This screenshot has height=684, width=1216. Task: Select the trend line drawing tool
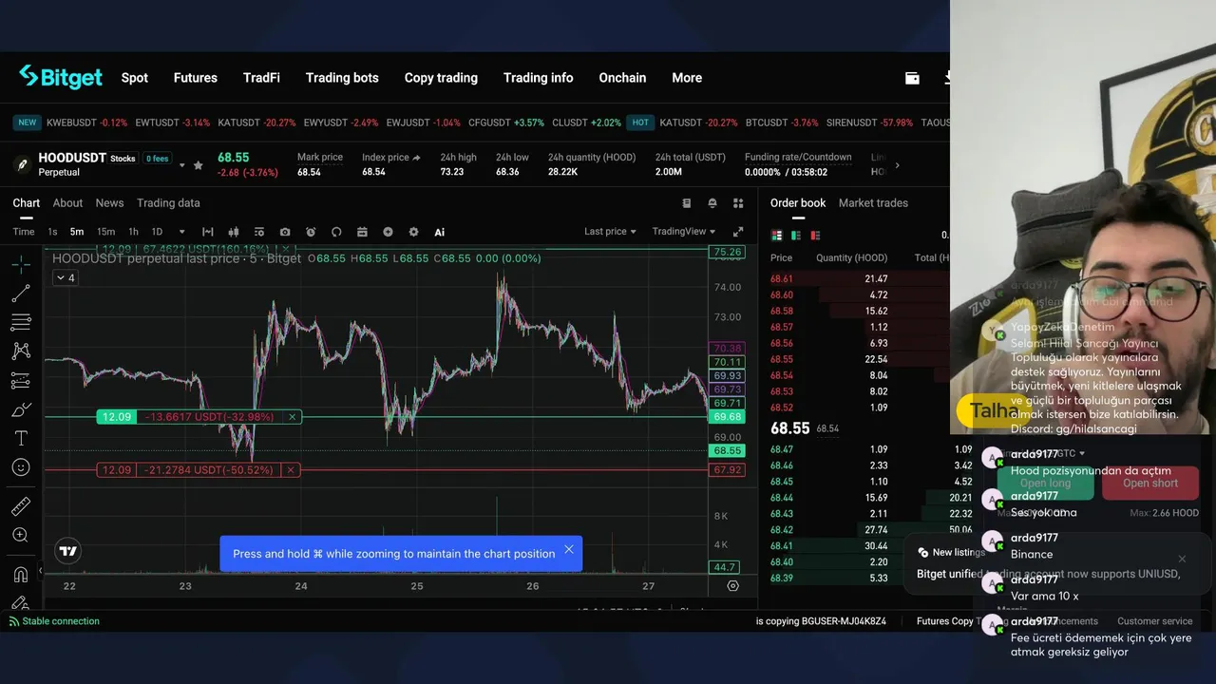(21, 294)
